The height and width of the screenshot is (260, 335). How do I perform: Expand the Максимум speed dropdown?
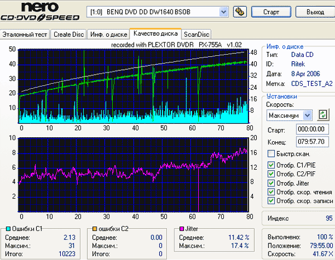[x=308, y=115]
